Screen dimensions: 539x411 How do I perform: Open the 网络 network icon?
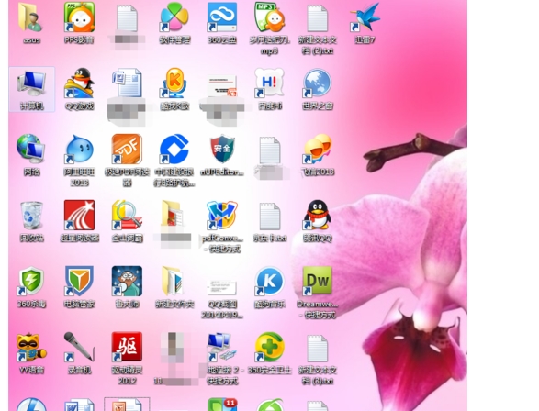(31, 155)
